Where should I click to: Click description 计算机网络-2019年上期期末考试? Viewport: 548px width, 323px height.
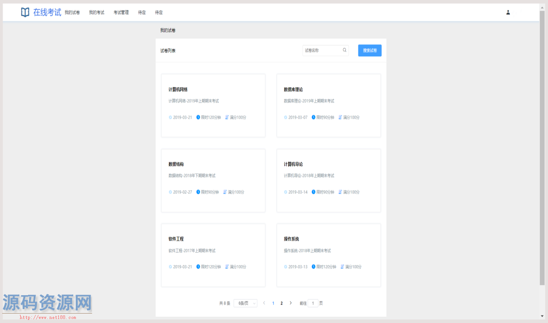[x=194, y=101]
